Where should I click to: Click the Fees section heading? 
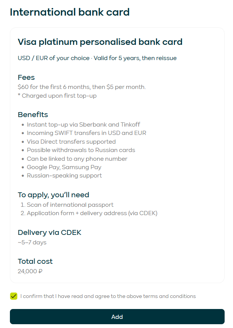coord(26,78)
